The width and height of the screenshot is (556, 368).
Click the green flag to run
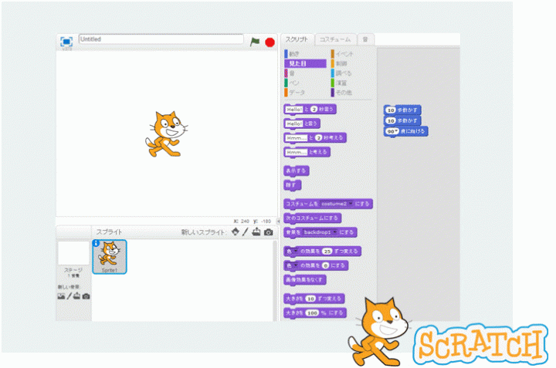pos(255,42)
